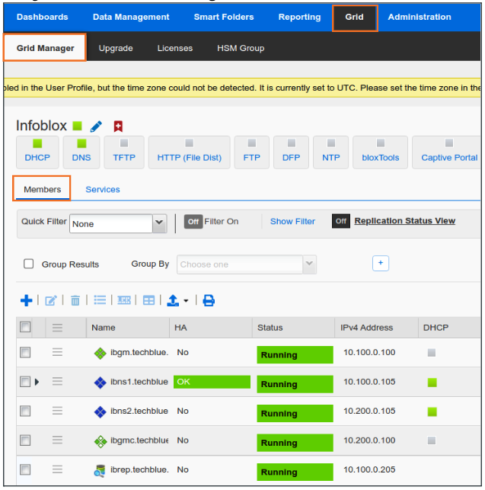
Task: Click the Export upload icon in toolbar
Action: [x=173, y=300]
